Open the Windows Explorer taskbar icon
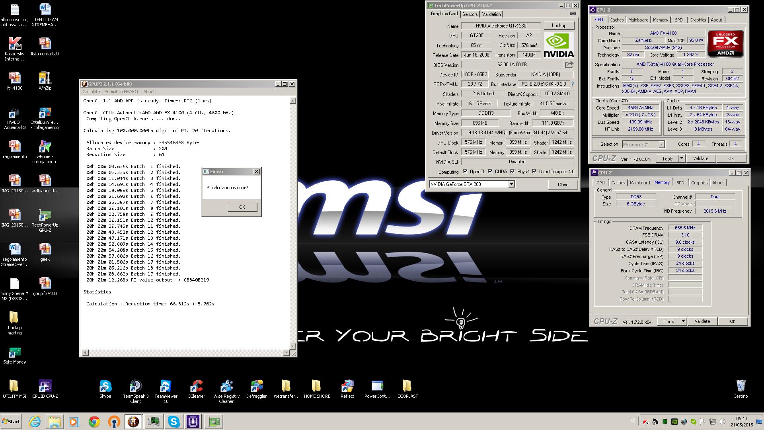The height and width of the screenshot is (430, 764). click(55, 422)
